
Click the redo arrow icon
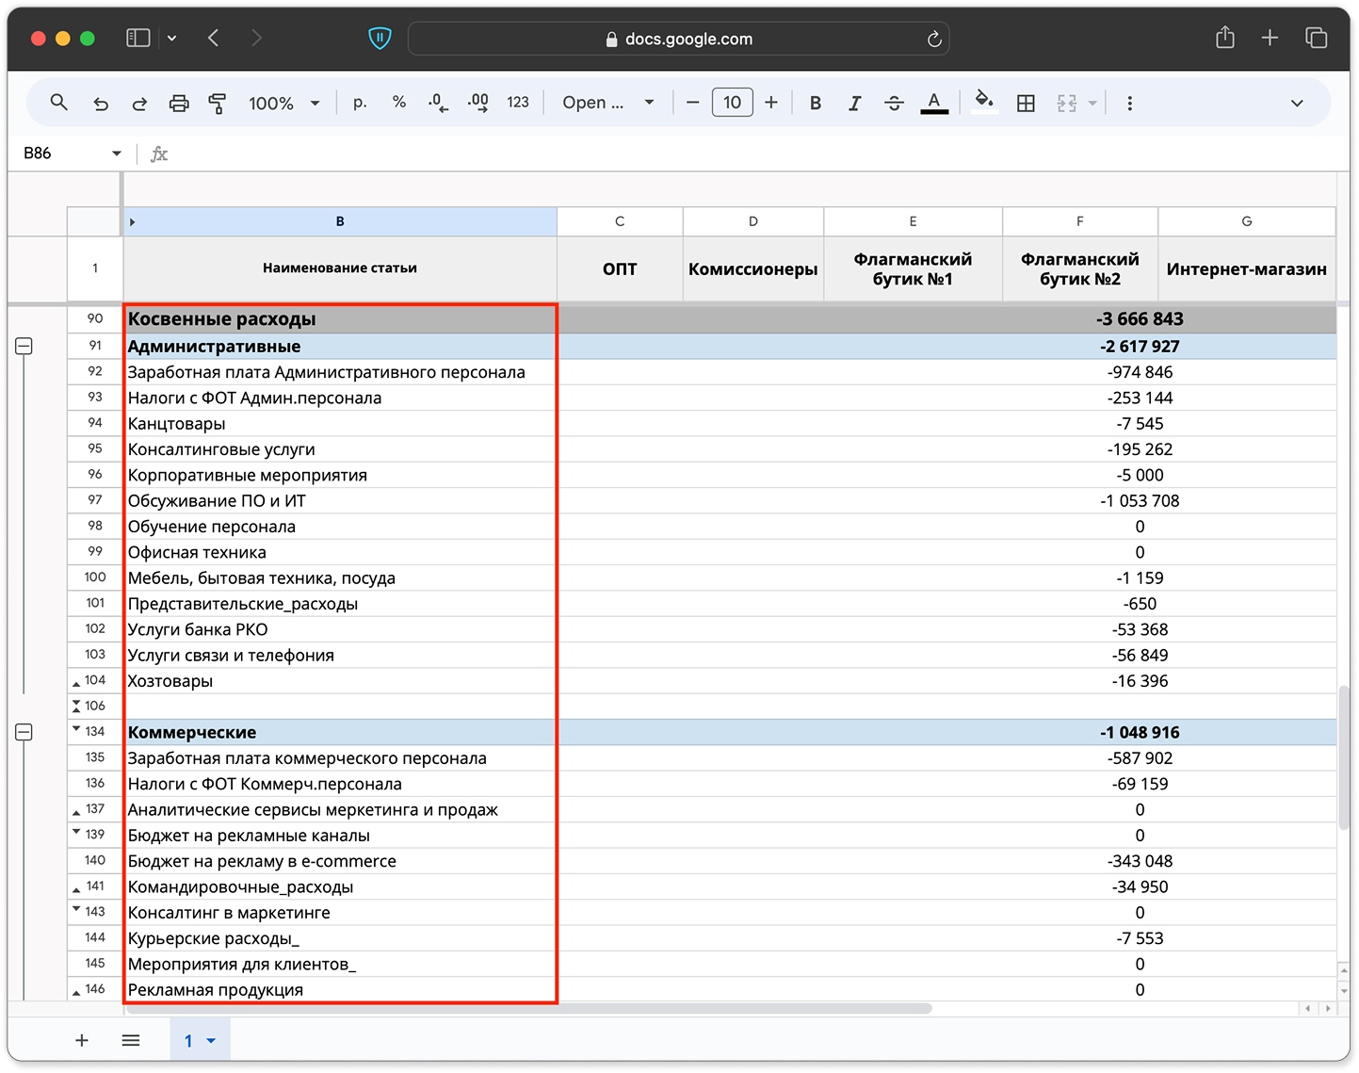139,103
